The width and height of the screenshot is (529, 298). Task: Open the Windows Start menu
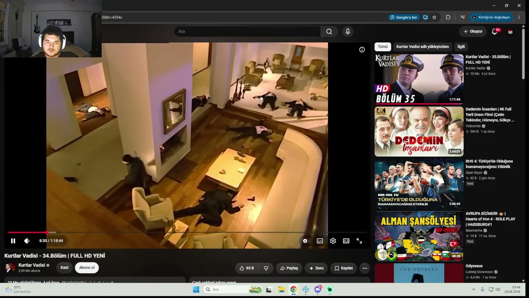[196, 290]
